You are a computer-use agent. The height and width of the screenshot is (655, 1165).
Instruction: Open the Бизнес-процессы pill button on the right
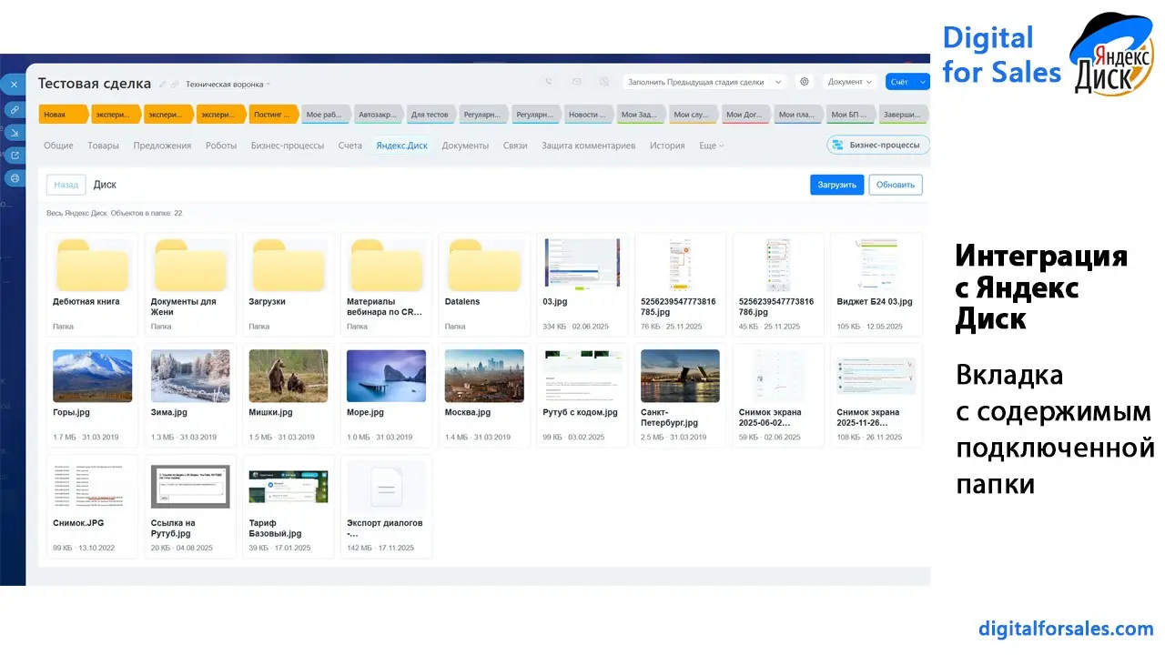(878, 145)
